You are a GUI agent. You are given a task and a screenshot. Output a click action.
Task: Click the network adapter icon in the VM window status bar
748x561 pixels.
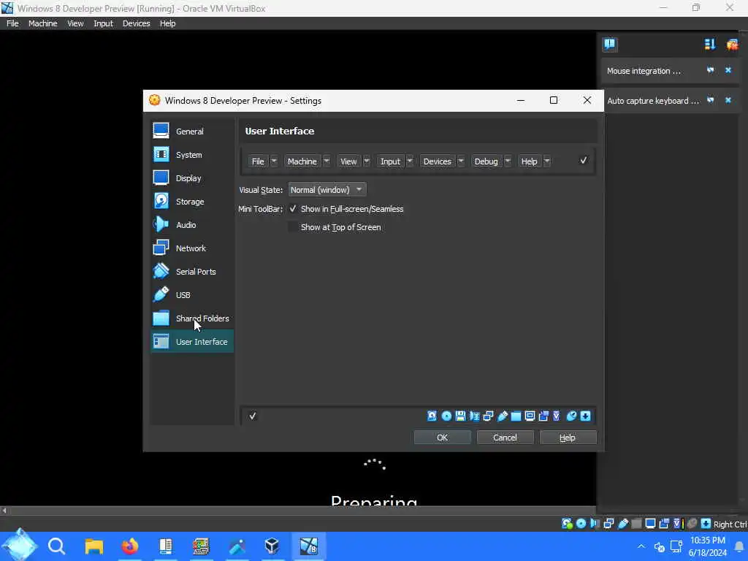coord(608,523)
